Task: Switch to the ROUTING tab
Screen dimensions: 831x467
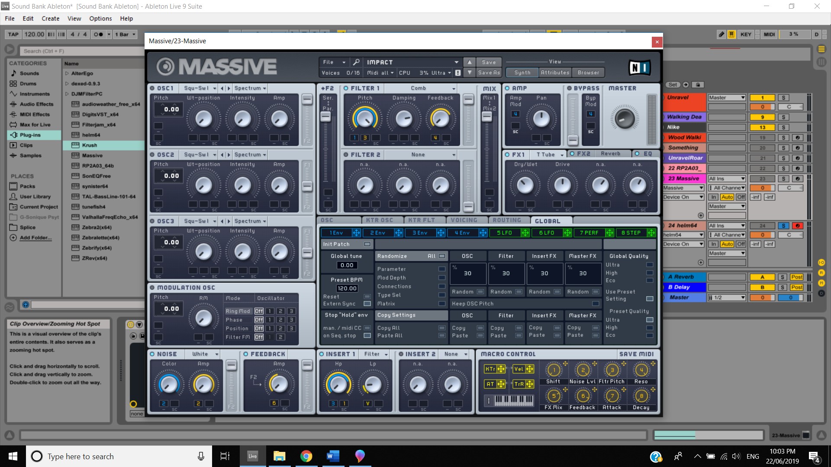Action: 506,221
